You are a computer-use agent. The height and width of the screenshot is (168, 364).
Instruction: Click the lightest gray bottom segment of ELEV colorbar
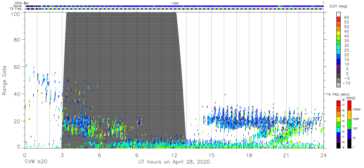point(339,84)
